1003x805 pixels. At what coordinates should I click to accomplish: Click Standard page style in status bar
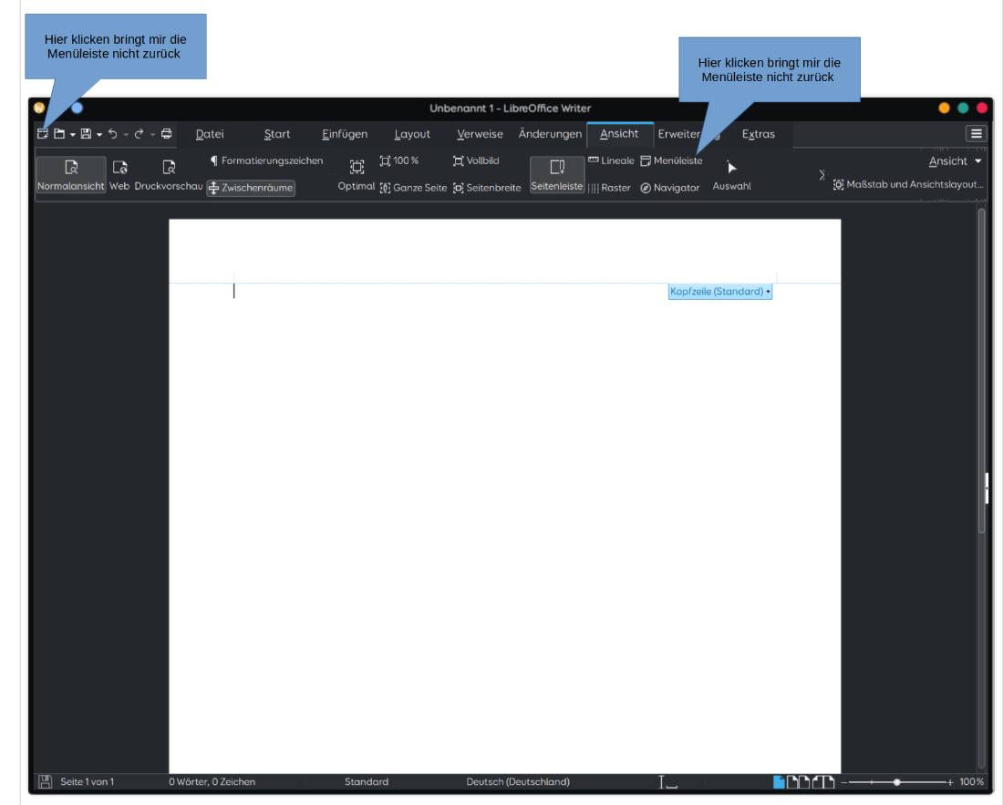367,782
